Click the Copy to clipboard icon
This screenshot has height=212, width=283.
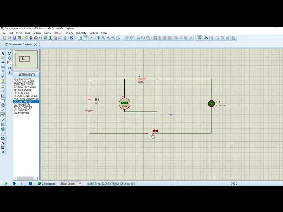pyautogui.click(x=143, y=38)
